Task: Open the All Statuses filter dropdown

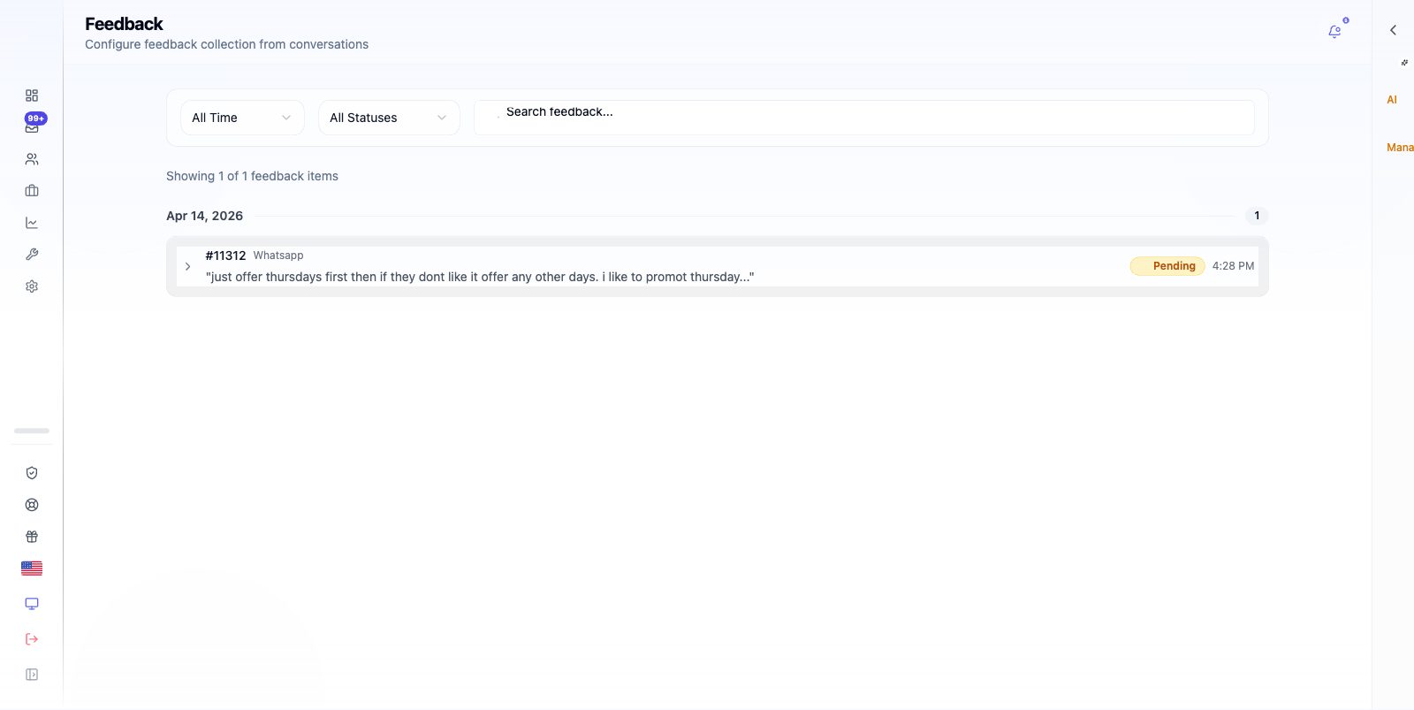Action: [x=389, y=118]
